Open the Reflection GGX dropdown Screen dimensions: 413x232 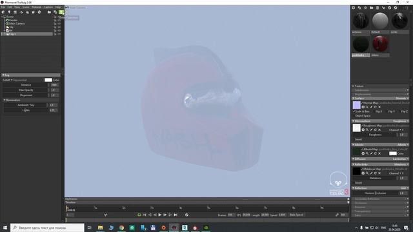click(x=405, y=188)
